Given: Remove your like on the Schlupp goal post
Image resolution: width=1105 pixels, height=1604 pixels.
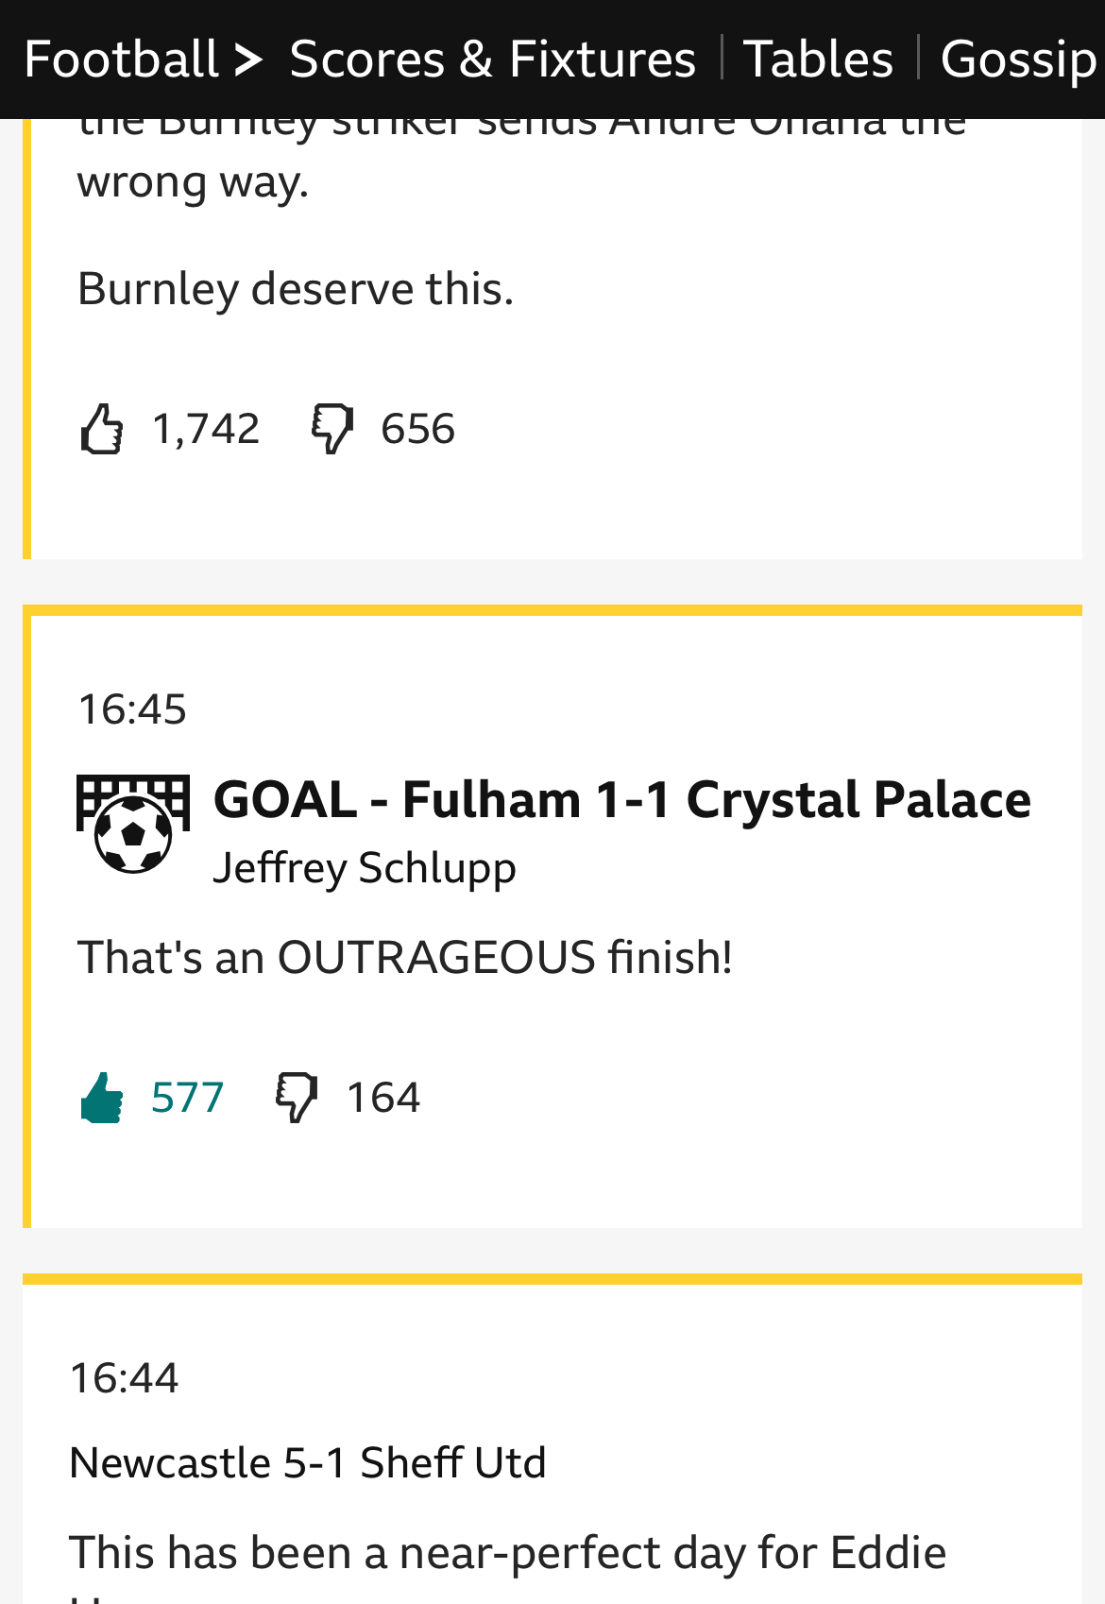Looking at the screenshot, I should (102, 1098).
